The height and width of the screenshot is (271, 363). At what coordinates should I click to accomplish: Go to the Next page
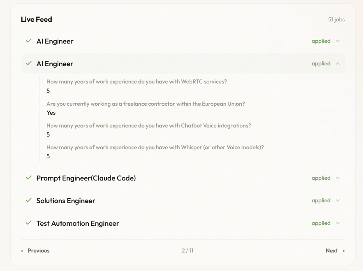[x=335, y=250]
